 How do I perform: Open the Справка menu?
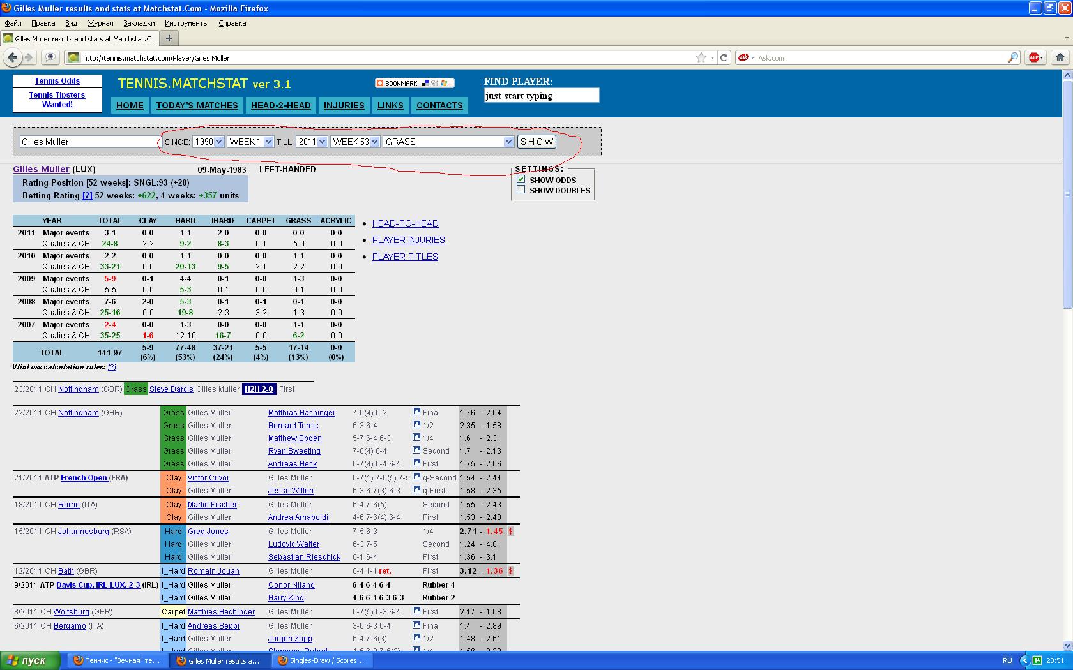click(x=232, y=23)
